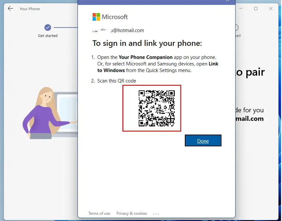The image size is (282, 221).
Task: Click the Done button
Action: pos(203,140)
